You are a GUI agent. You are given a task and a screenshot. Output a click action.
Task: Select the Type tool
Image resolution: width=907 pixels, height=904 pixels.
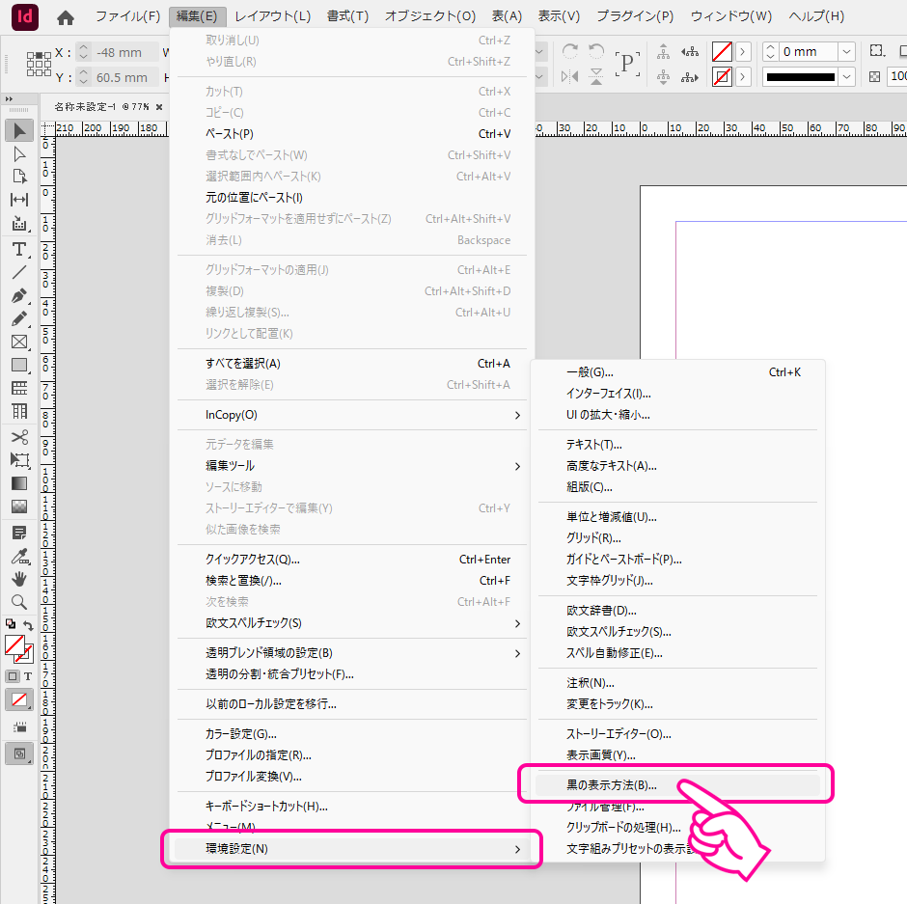(19, 249)
